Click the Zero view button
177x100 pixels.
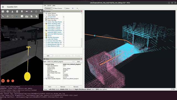[x=79, y=62]
